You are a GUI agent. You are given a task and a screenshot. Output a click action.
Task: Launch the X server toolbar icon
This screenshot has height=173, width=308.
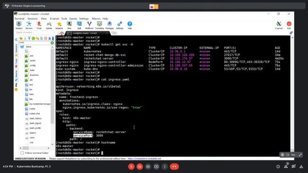click(279, 25)
